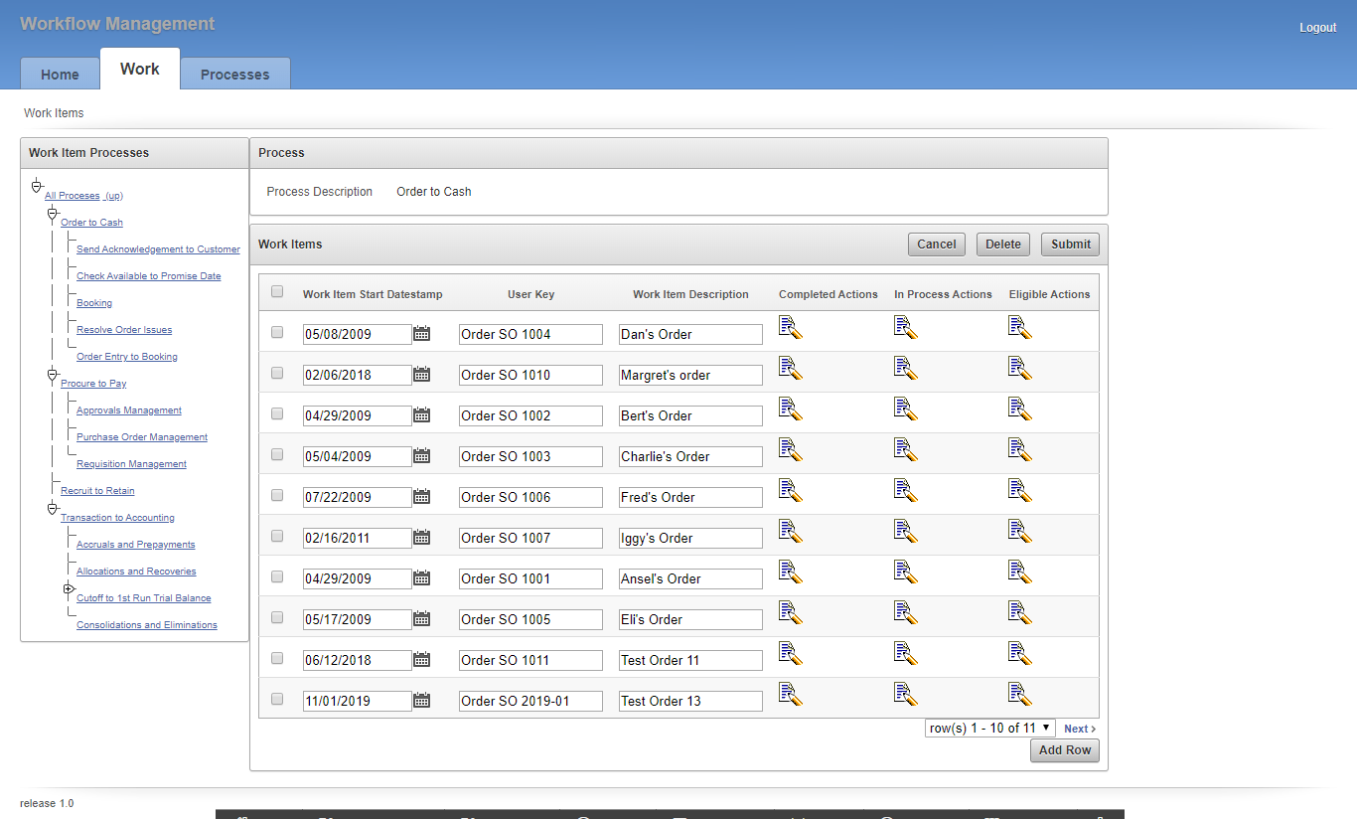Expand Cutoff to 1st Run Trial Balance node
1357x819 pixels.
pyautogui.click(x=69, y=589)
